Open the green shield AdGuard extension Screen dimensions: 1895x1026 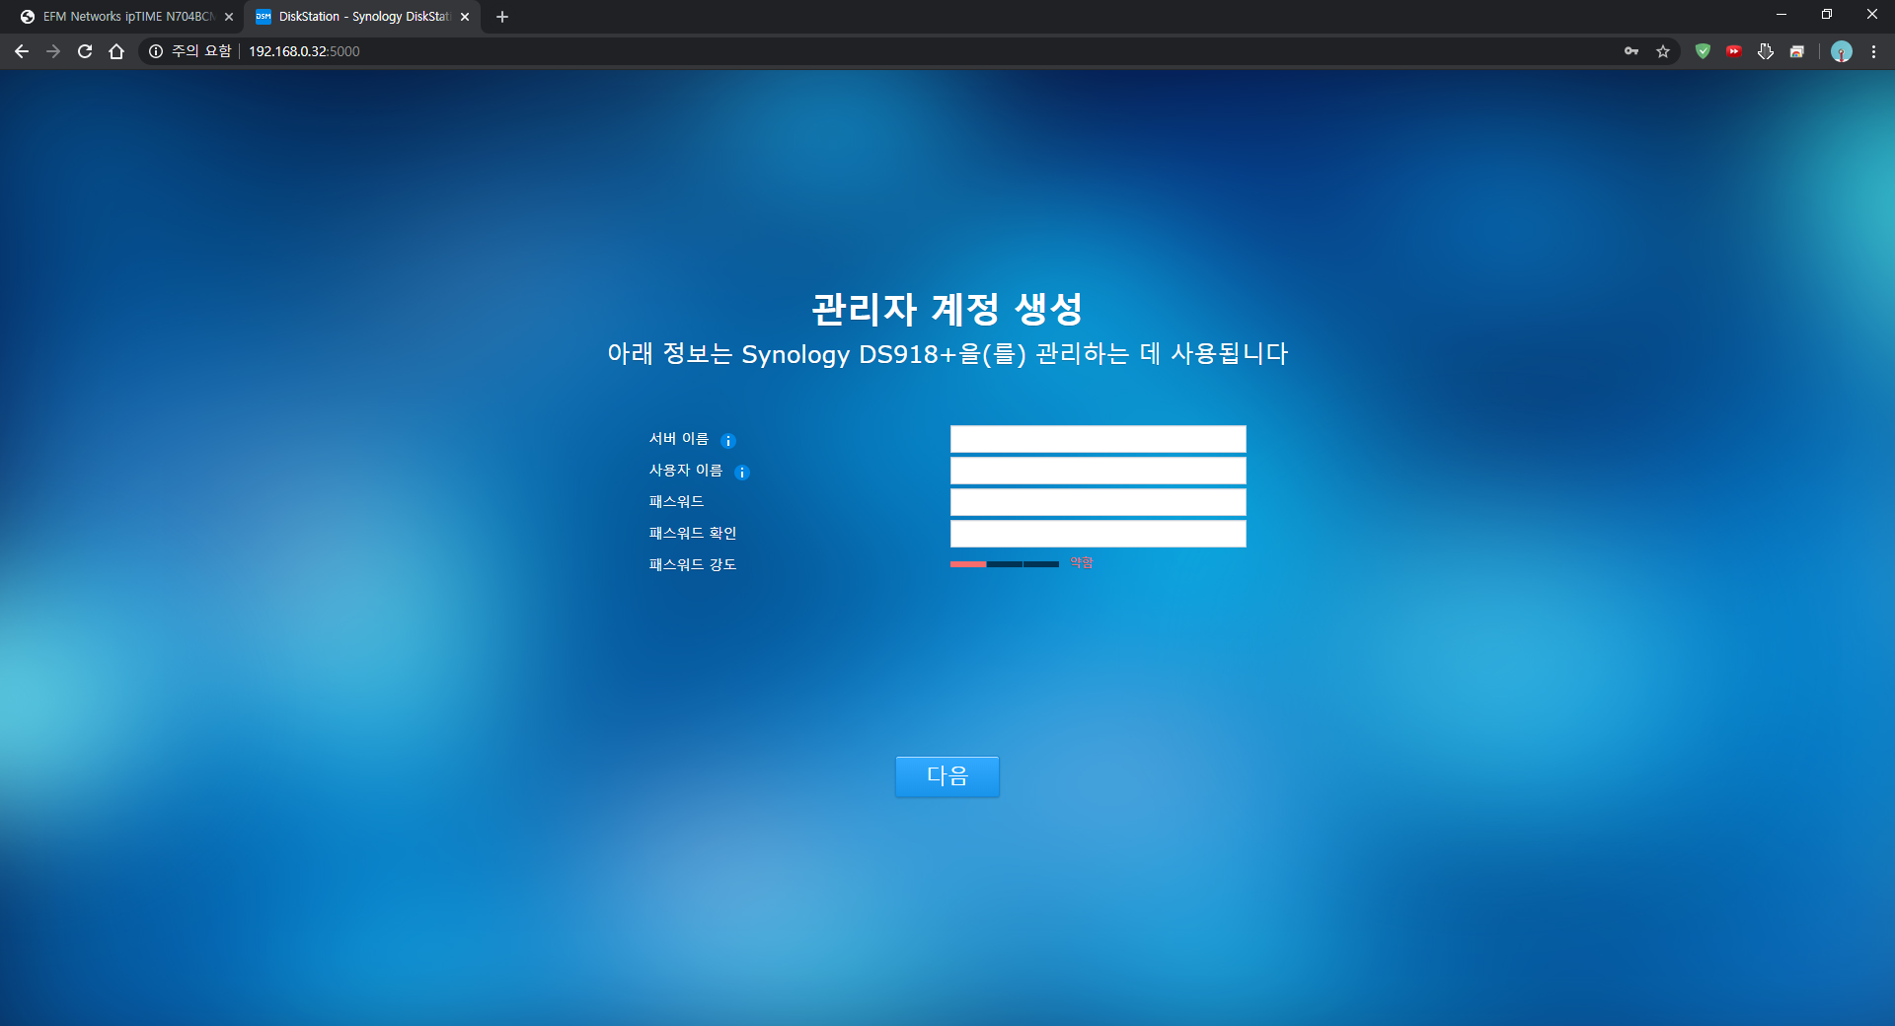[x=1703, y=51]
